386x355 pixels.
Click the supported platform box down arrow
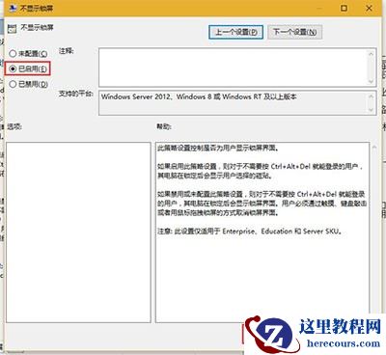click(x=372, y=110)
